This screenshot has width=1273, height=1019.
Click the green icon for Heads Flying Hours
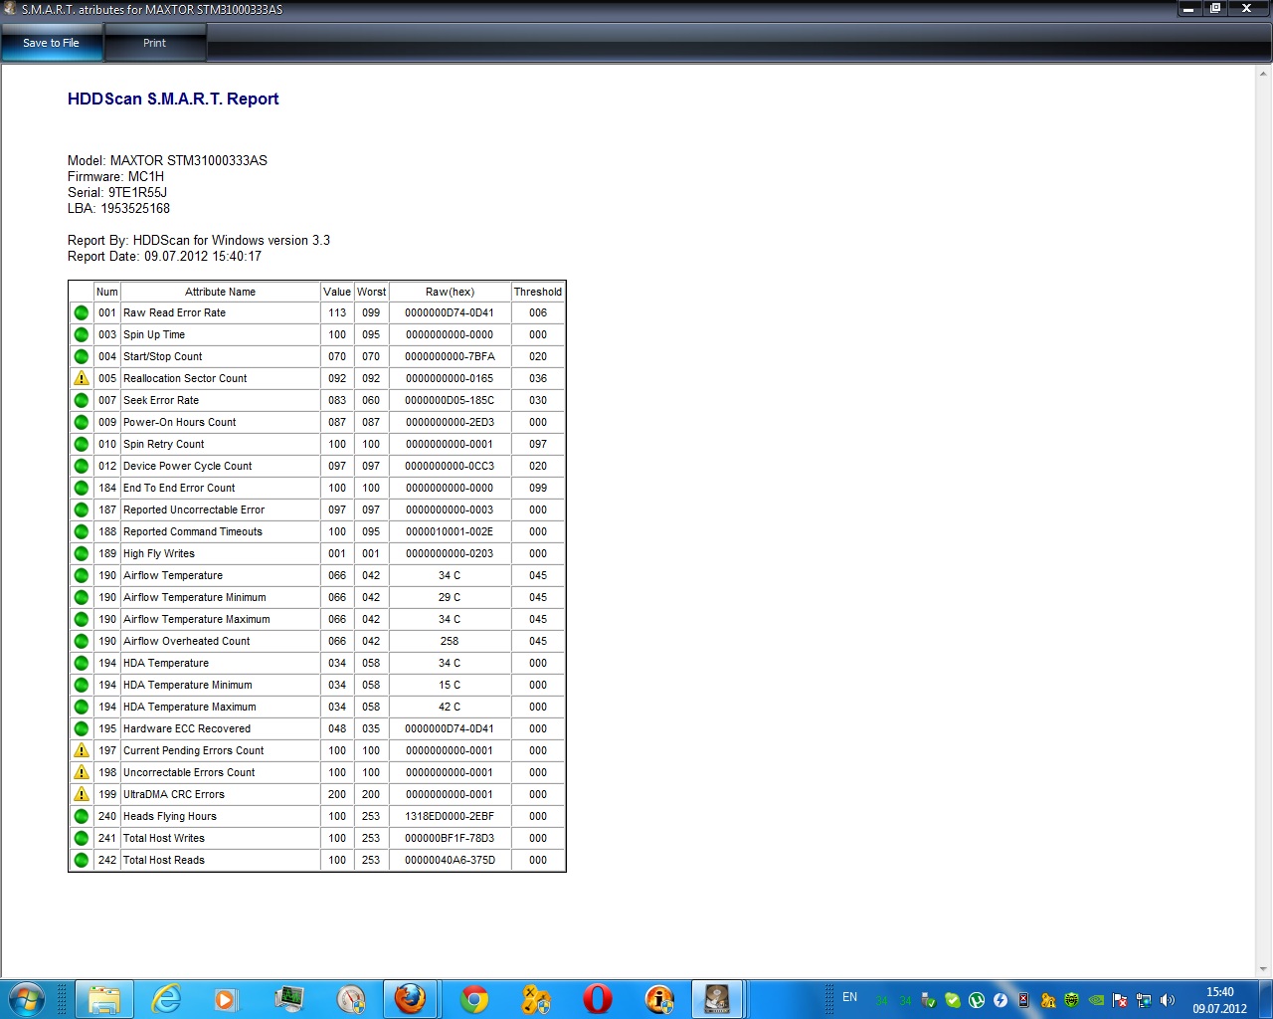[x=82, y=816]
